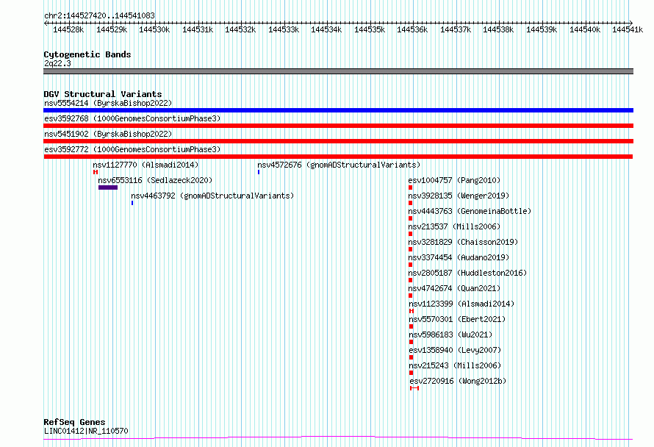
Task: Click the 144528k ruler position
Action: click(x=68, y=29)
